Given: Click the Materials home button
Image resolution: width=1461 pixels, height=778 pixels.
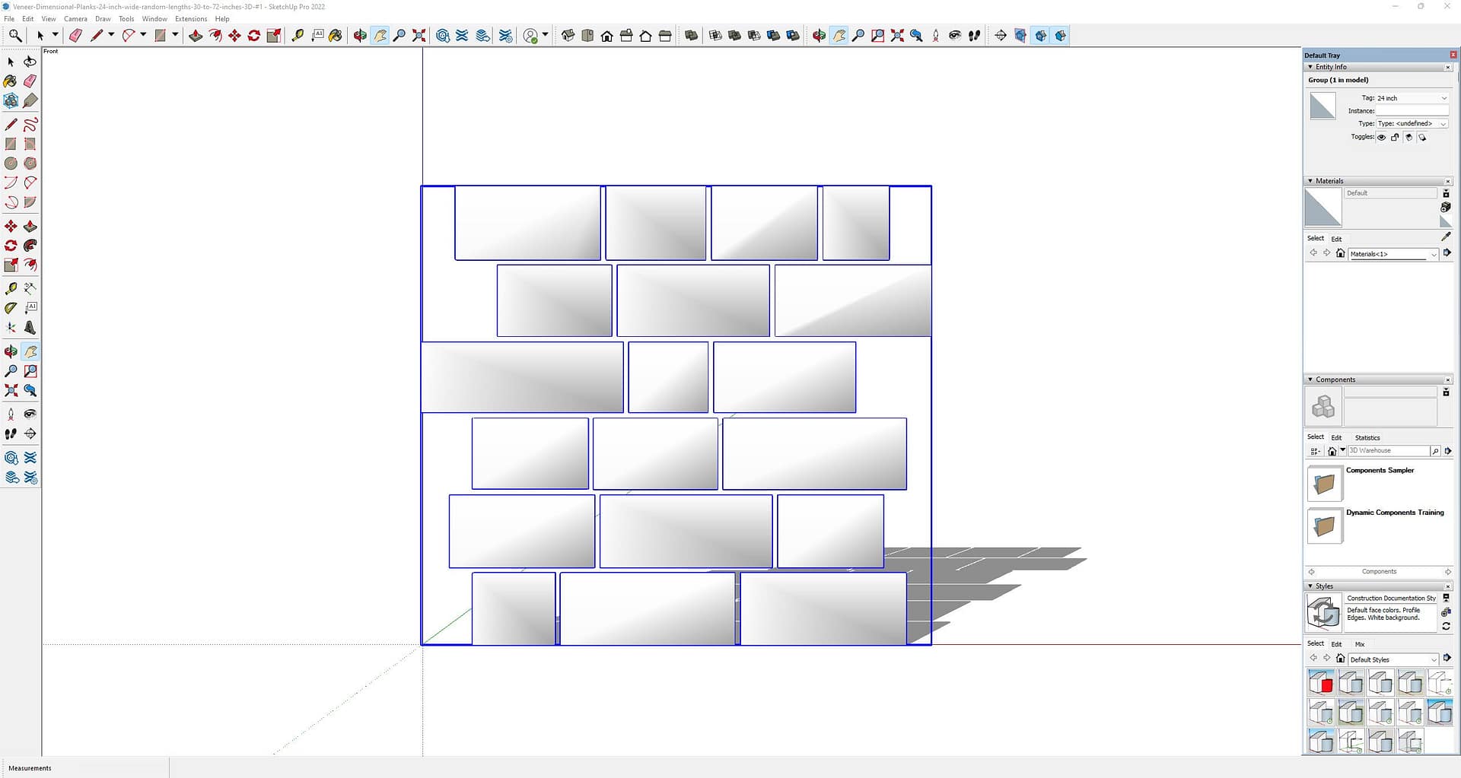Looking at the screenshot, I should tap(1340, 253).
